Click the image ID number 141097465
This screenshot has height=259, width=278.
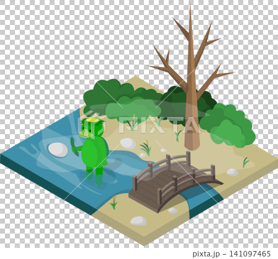click(x=250, y=253)
